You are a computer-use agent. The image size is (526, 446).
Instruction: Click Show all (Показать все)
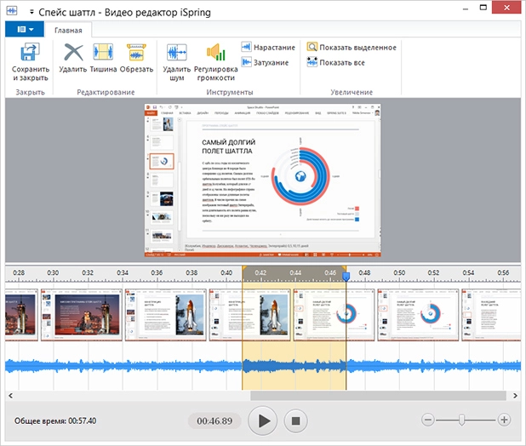(337, 62)
